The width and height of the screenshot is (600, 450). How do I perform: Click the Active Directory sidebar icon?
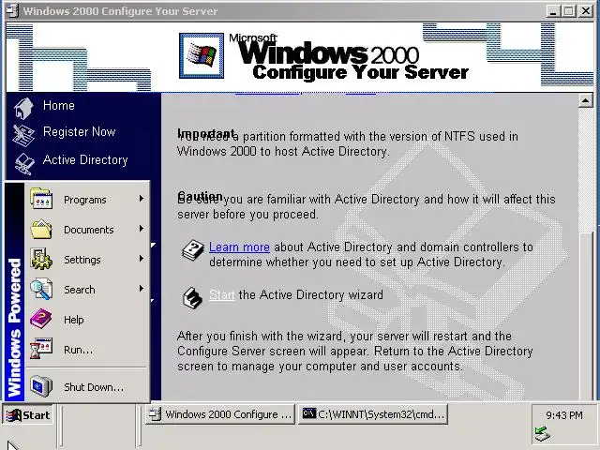(x=24, y=163)
